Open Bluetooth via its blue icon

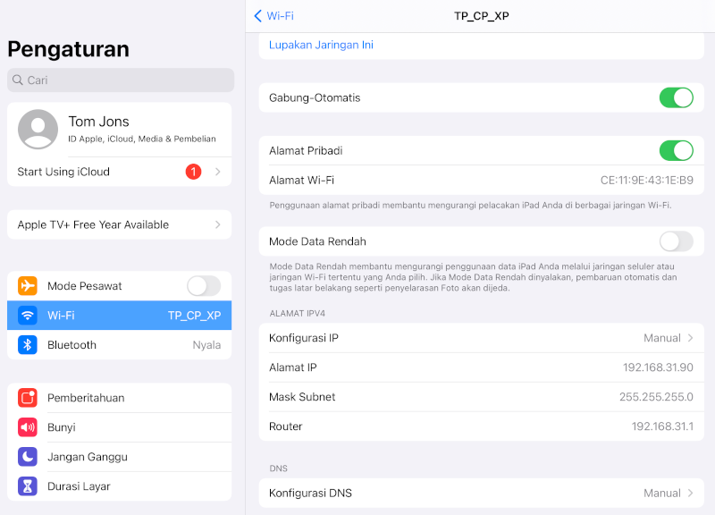pos(28,345)
